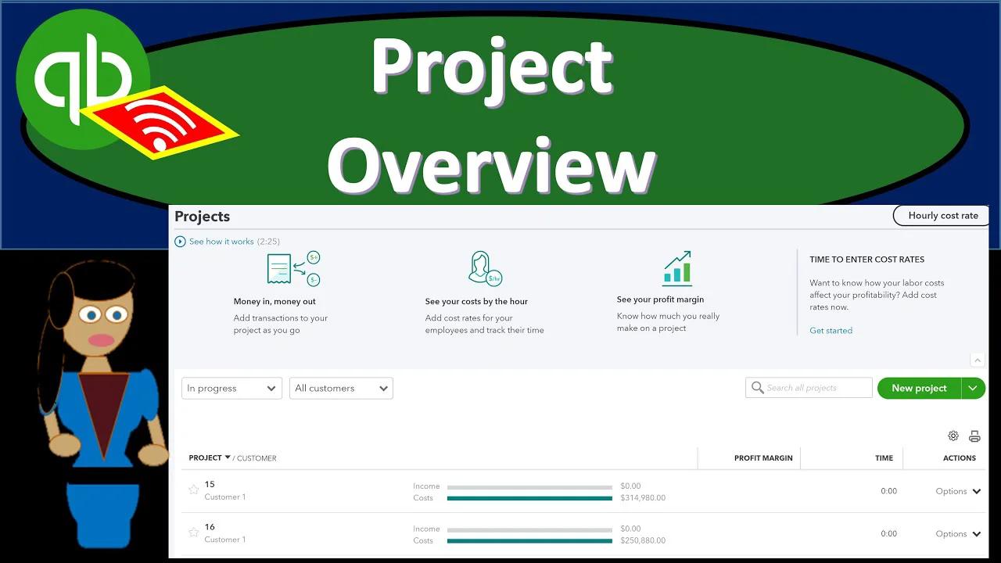
Task: Click the search magnifier in the projects search box
Action: pos(757,387)
